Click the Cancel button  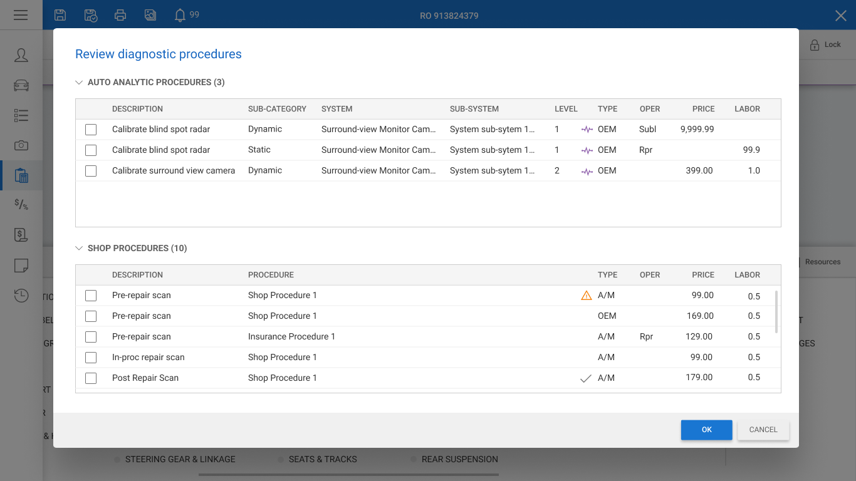[x=763, y=430]
